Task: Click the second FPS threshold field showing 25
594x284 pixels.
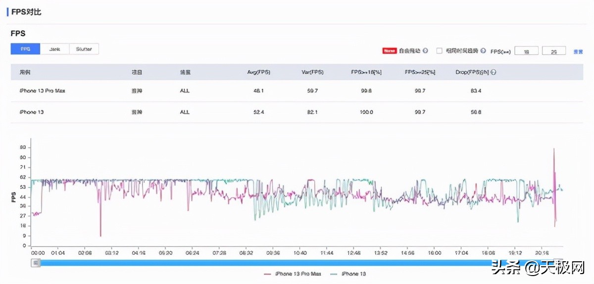Action: click(554, 51)
